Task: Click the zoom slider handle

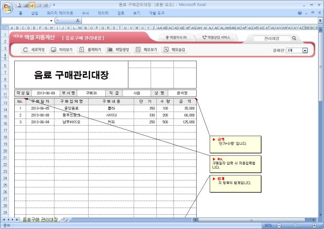Action: point(295,225)
